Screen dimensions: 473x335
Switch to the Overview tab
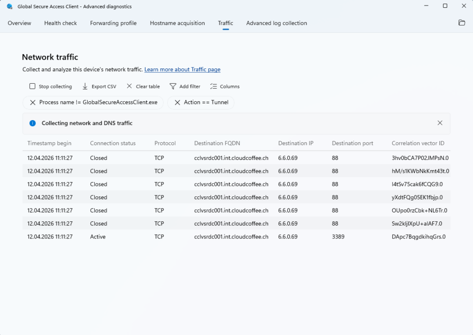point(19,23)
